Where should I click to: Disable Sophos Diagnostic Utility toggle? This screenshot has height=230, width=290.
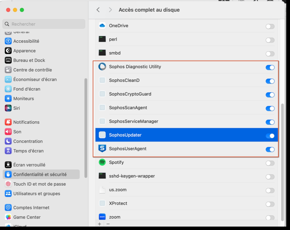tap(270, 67)
